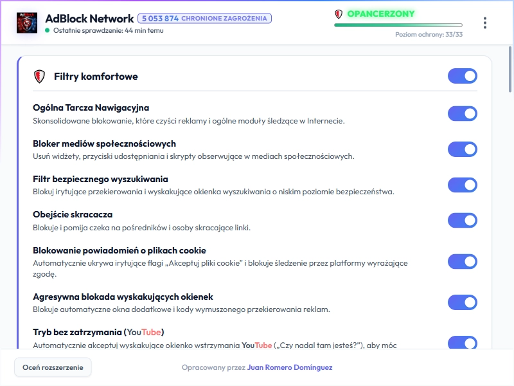Screen dimensions: 514x386
Task: Click the Tryb bez zatrzymania (YouTube) title
Action: coord(98,333)
